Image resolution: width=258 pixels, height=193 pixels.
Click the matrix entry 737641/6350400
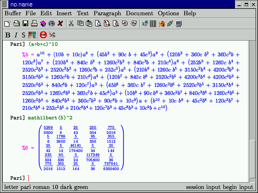[x=111, y=166]
